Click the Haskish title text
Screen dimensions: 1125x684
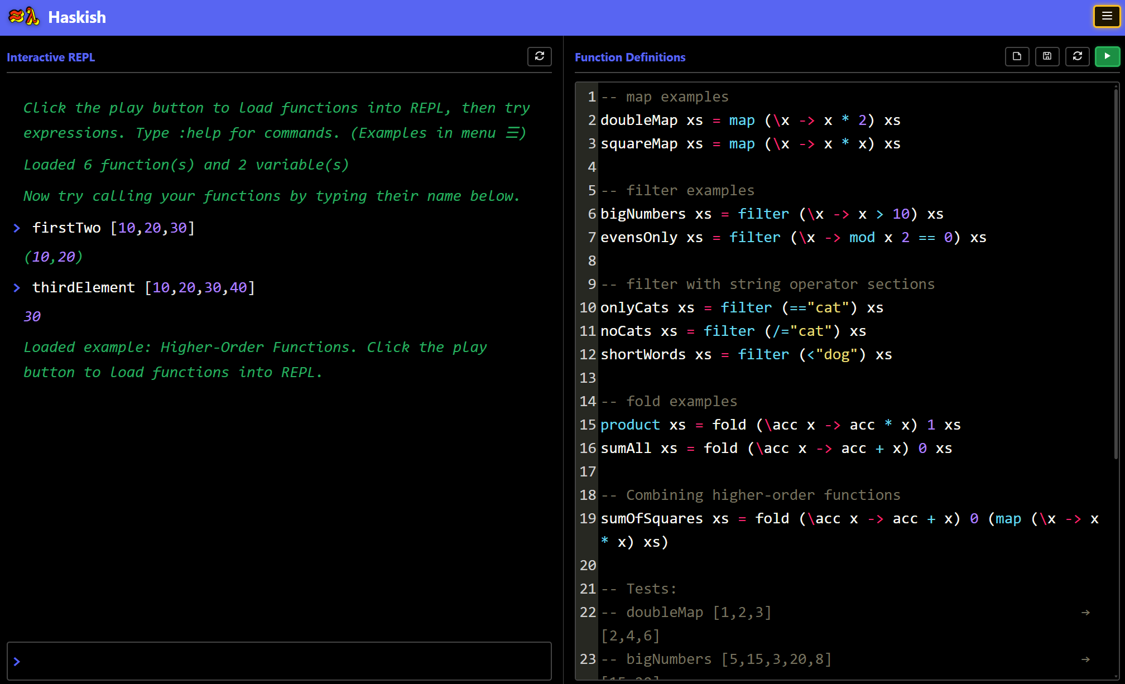[77, 17]
